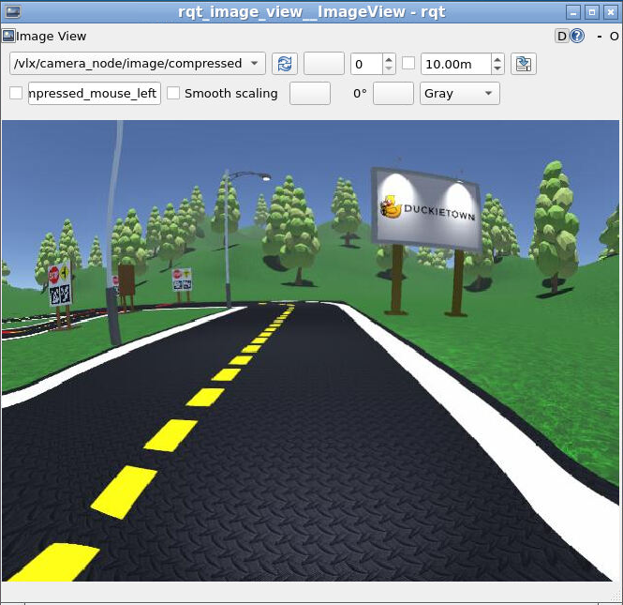Refresh the image topic list
This screenshot has height=605, width=623.
pyautogui.click(x=285, y=64)
